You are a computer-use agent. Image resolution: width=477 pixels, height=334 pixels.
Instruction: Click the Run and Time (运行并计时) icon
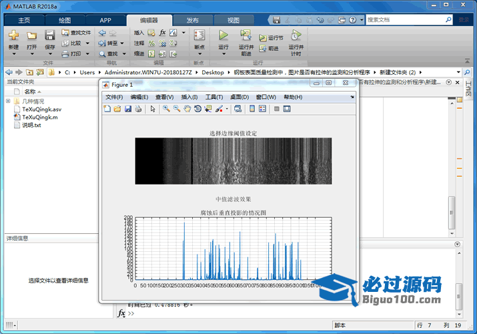(x=296, y=35)
